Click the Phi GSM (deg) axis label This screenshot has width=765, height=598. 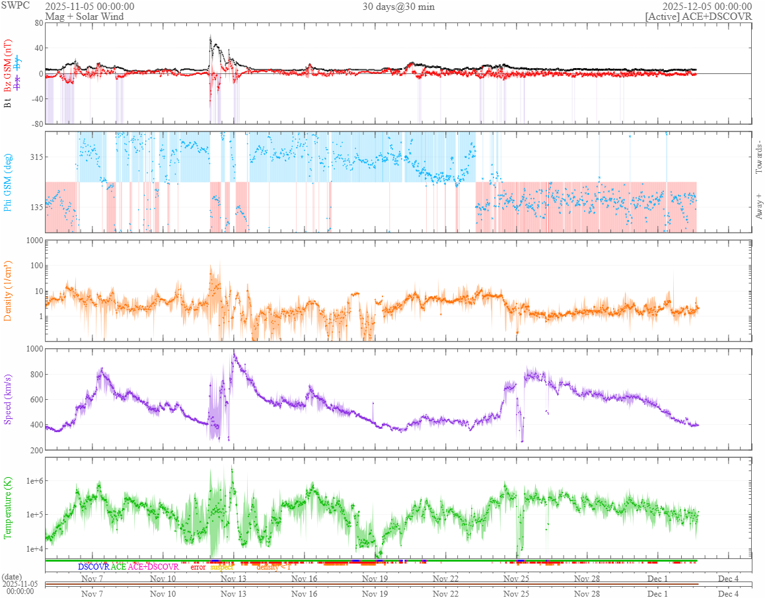tap(7, 182)
